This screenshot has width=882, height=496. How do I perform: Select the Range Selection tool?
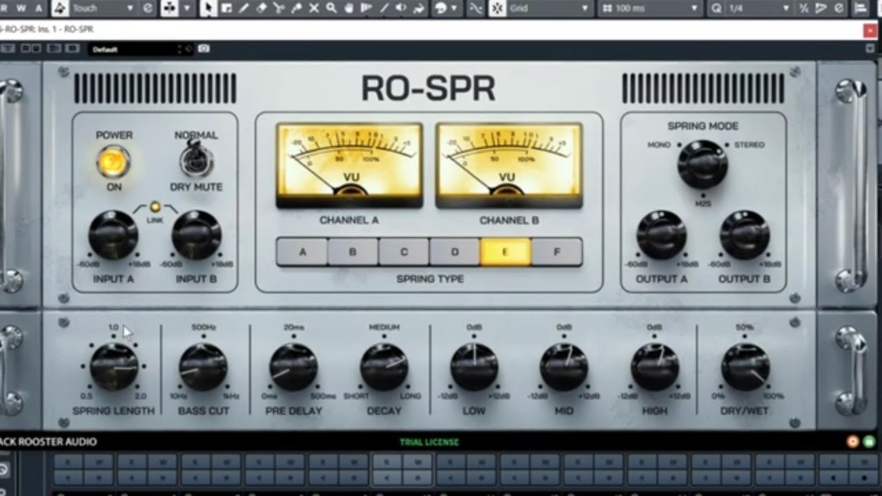(226, 8)
